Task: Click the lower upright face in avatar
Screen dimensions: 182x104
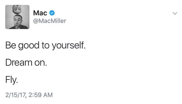Action: (18, 21)
